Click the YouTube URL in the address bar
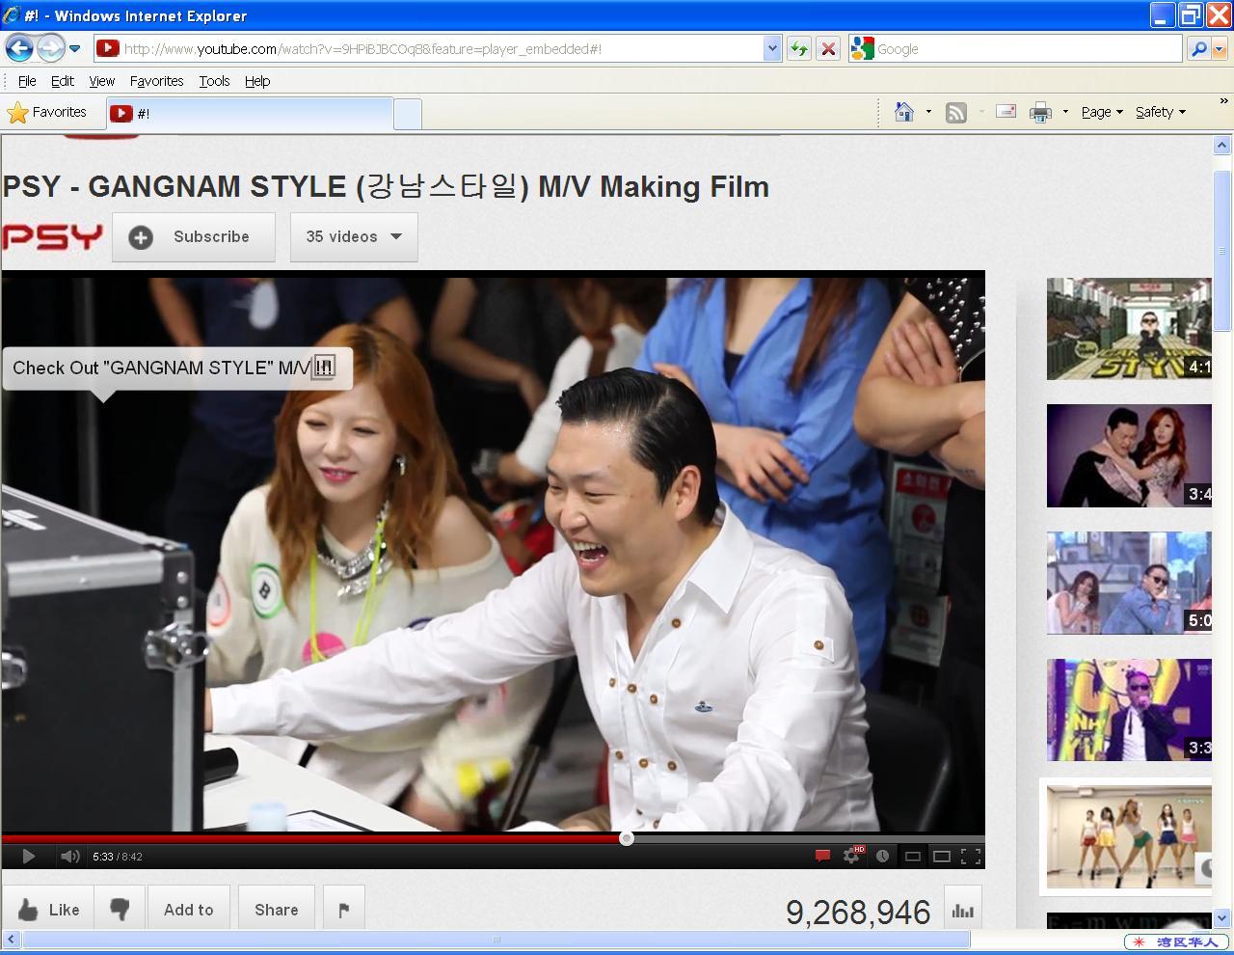 pos(362,49)
